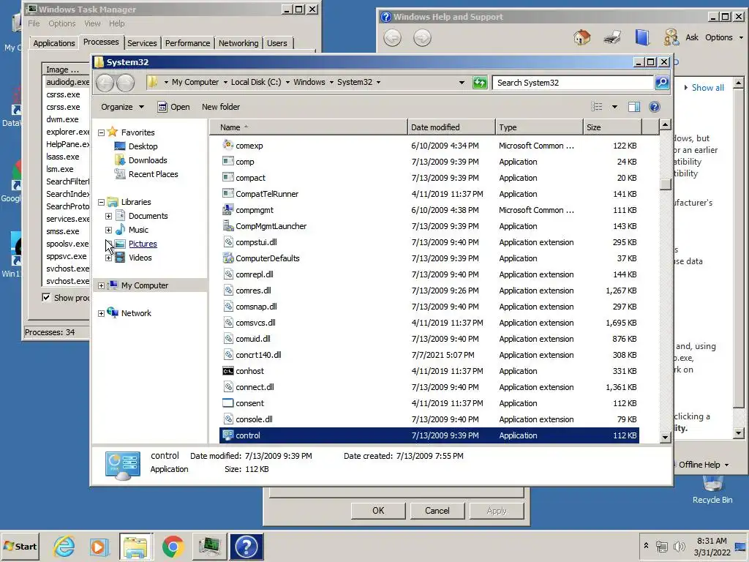
Task: Click the ComputerDefaults file icon
Action: [x=228, y=258]
